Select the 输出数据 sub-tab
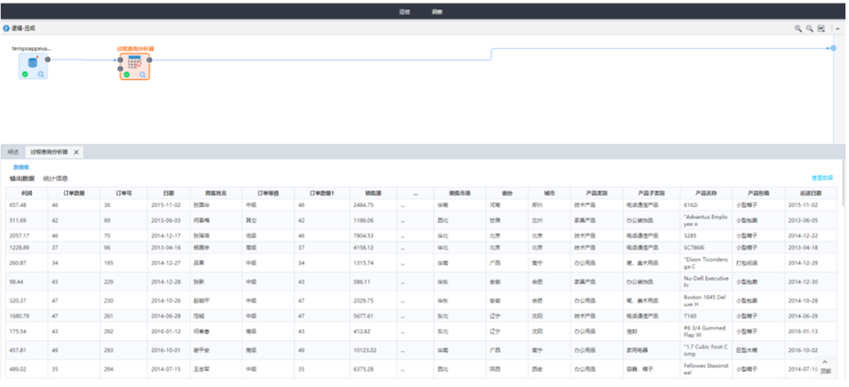This screenshot has height=387, width=849. pyautogui.click(x=22, y=178)
